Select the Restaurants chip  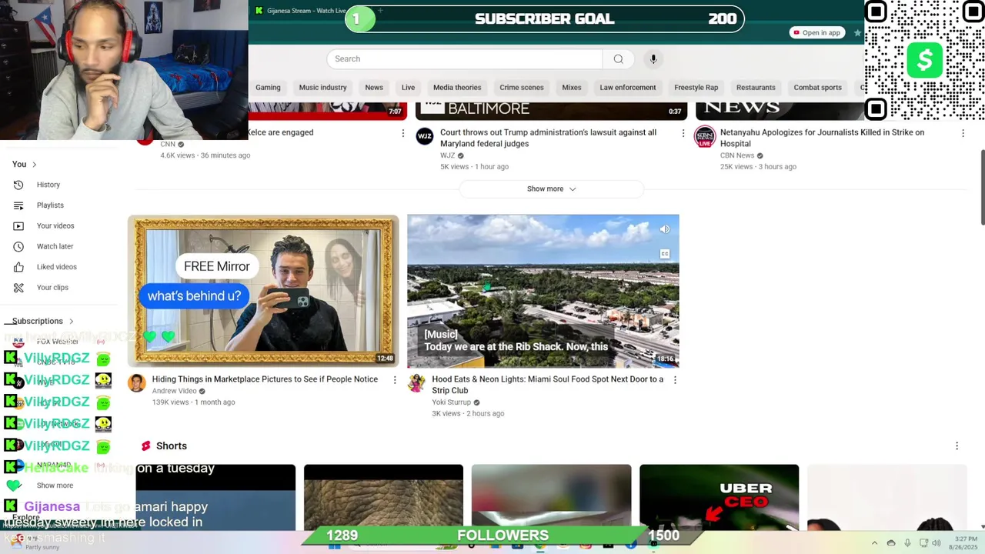[x=756, y=88]
